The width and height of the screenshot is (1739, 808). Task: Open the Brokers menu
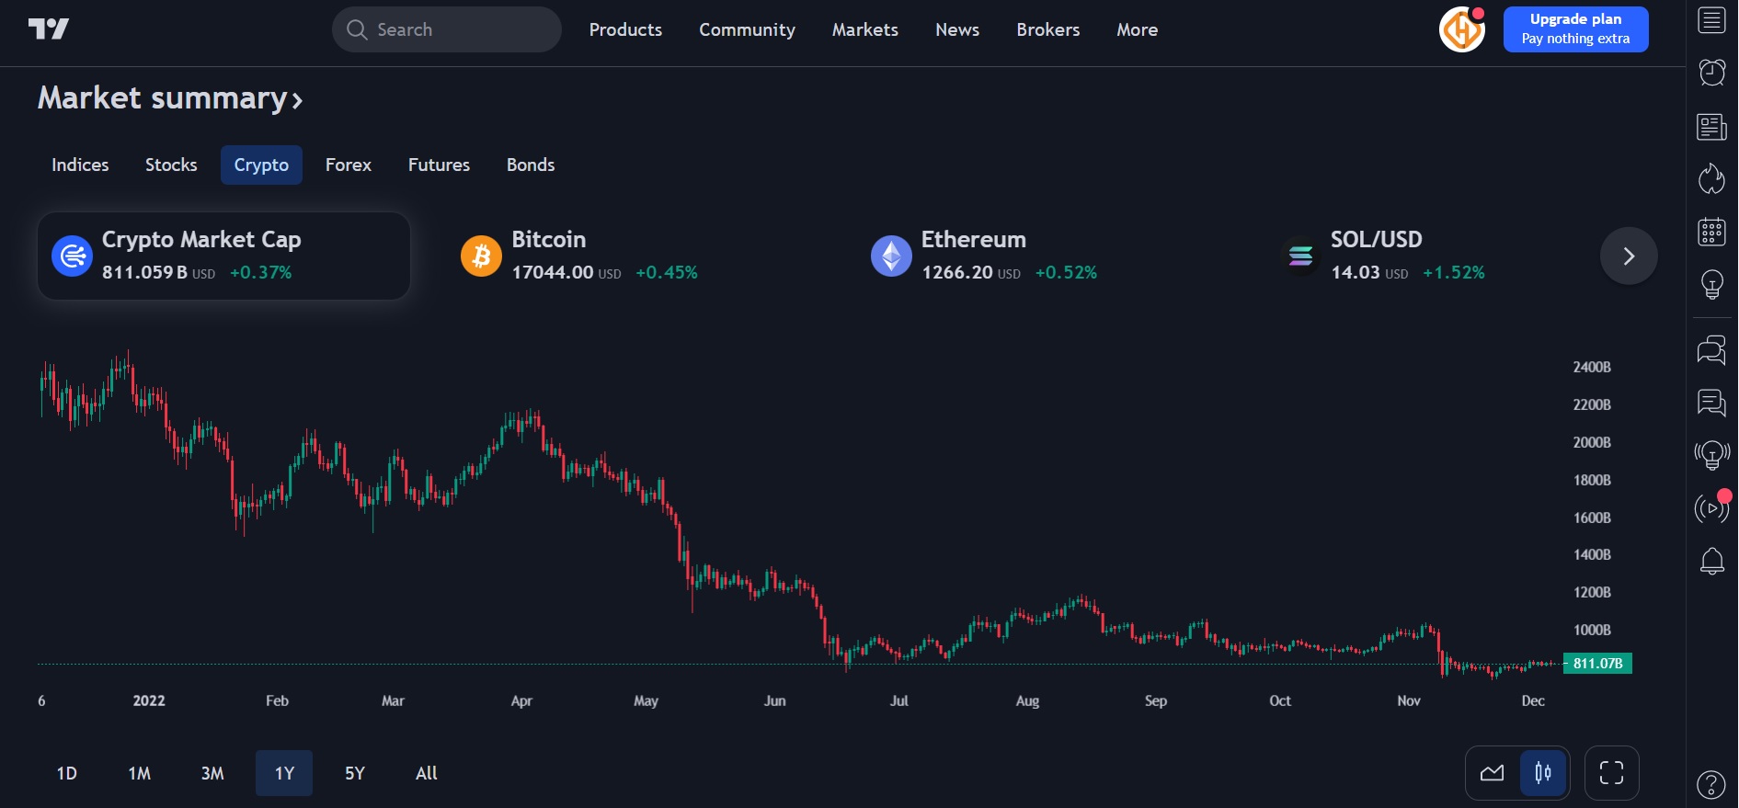(x=1047, y=29)
